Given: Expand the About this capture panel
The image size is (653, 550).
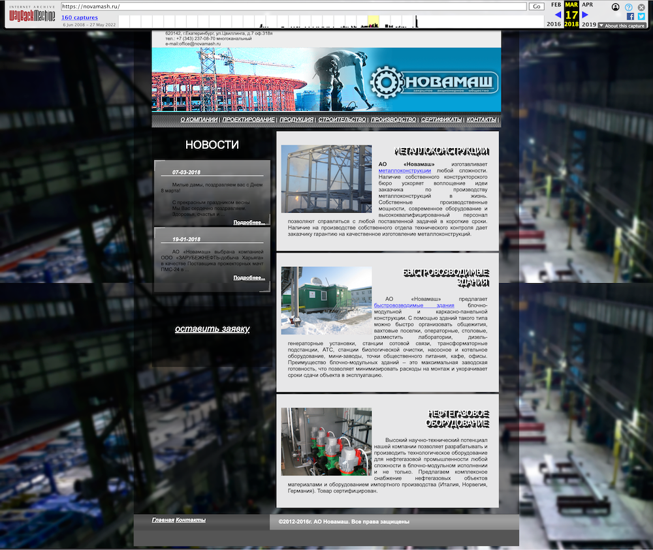Looking at the screenshot, I should (x=622, y=25).
